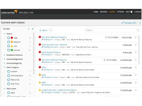
Task: Click the Filters panel vertical scrollbar
Action: (x=34, y=53)
